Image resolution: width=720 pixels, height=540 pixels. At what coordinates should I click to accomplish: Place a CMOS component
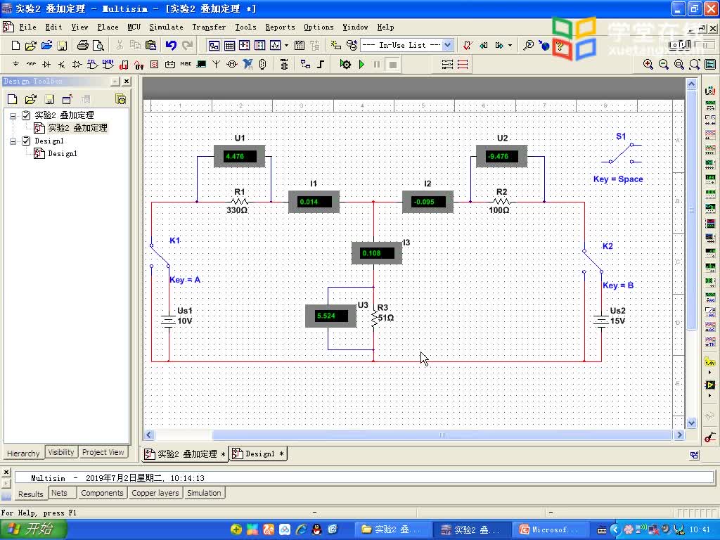[x=108, y=64]
